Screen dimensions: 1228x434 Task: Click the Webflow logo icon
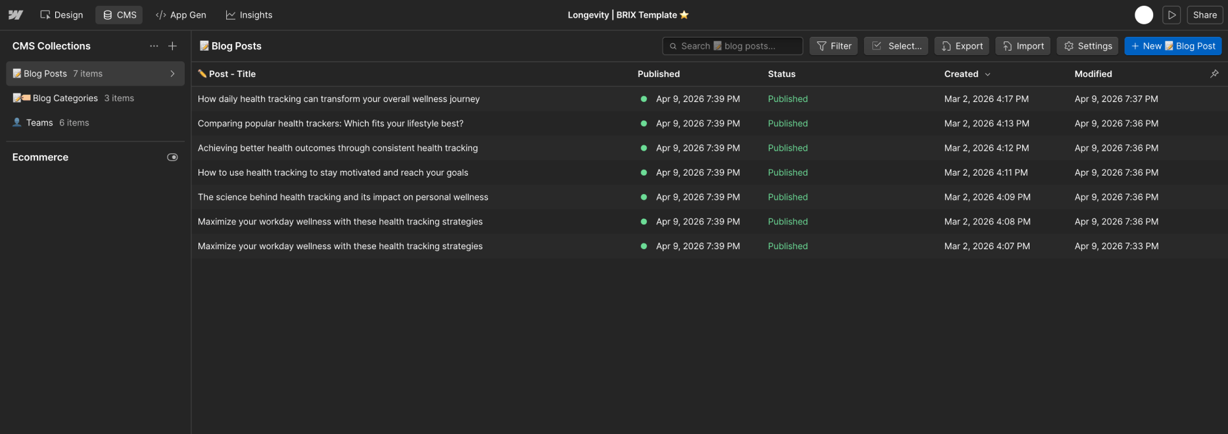(x=16, y=14)
